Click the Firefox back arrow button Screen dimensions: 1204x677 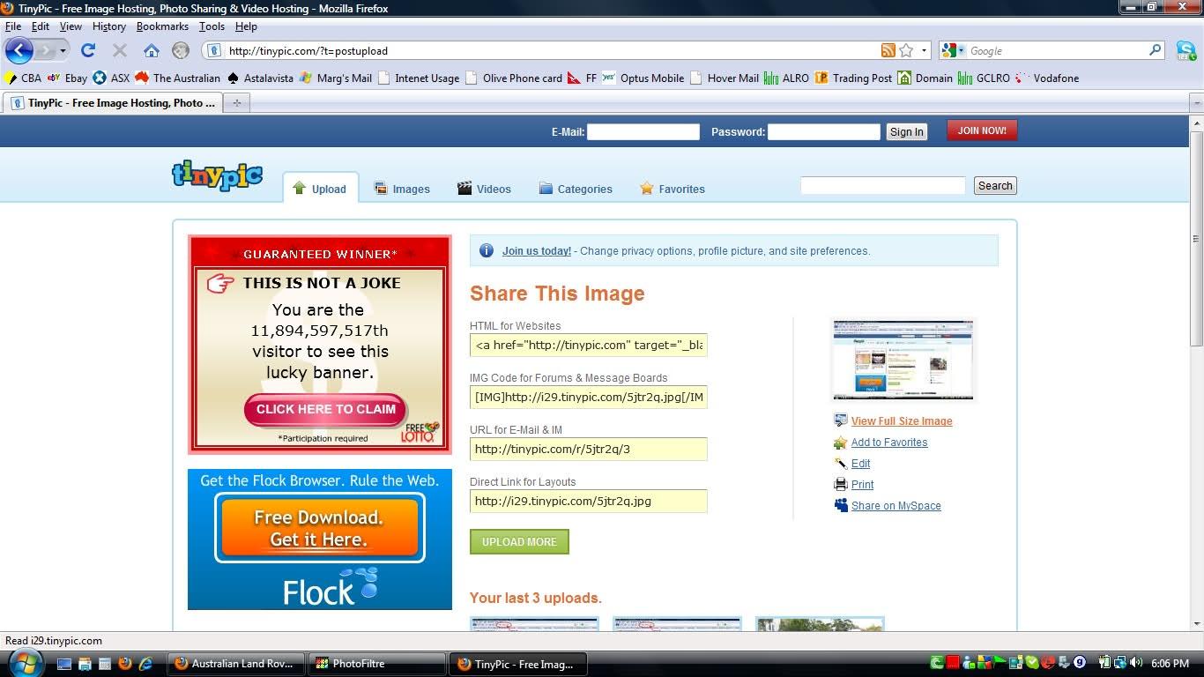click(x=19, y=50)
